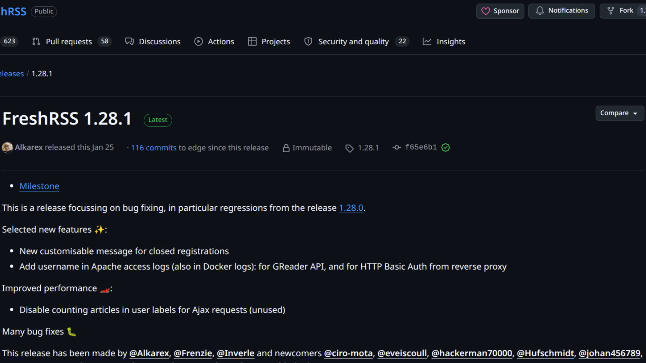Switch to the Insights tab
This screenshot has width=646, height=363.
(444, 41)
